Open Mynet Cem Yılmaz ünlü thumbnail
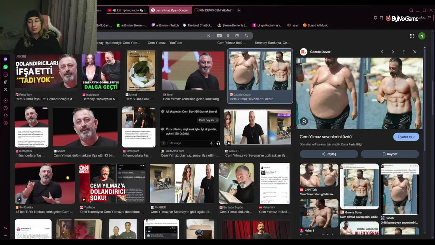435x245 pixels. [141, 71]
